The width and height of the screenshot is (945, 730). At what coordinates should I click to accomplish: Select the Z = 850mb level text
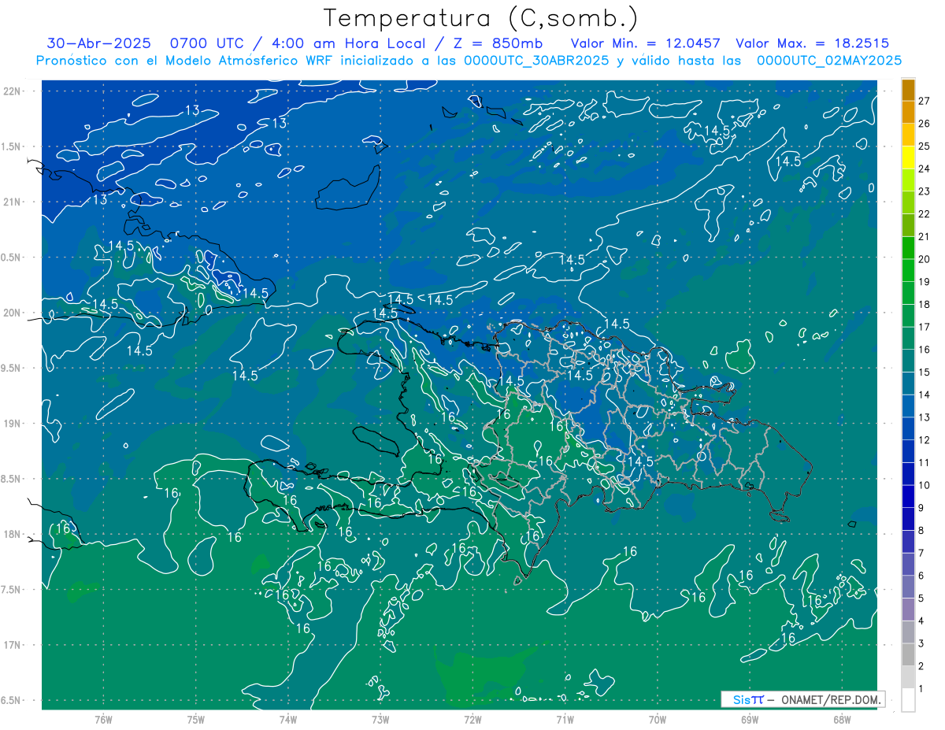(x=497, y=43)
